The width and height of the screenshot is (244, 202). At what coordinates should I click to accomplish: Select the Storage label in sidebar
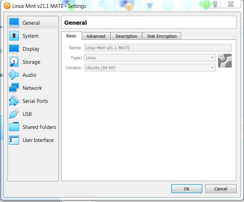(x=31, y=62)
